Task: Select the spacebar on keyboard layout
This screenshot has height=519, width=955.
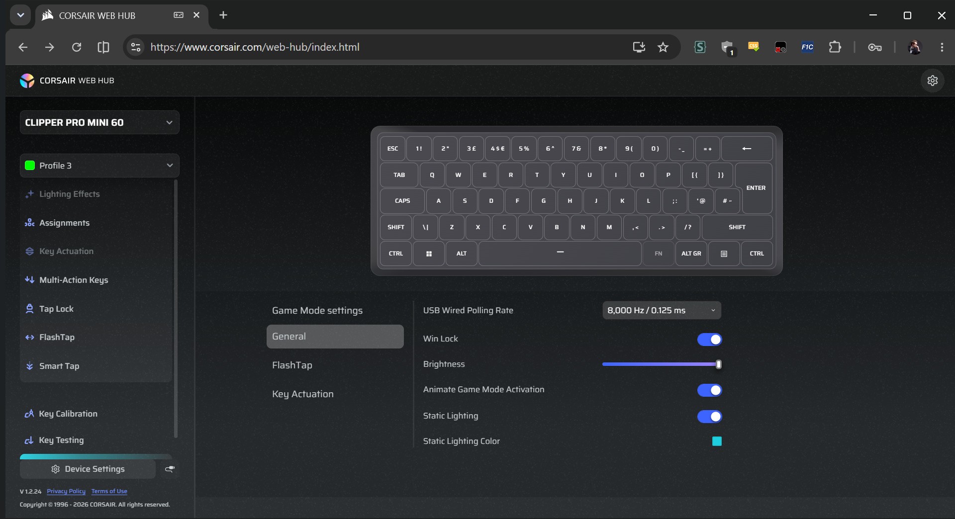Action: pyautogui.click(x=560, y=254)
